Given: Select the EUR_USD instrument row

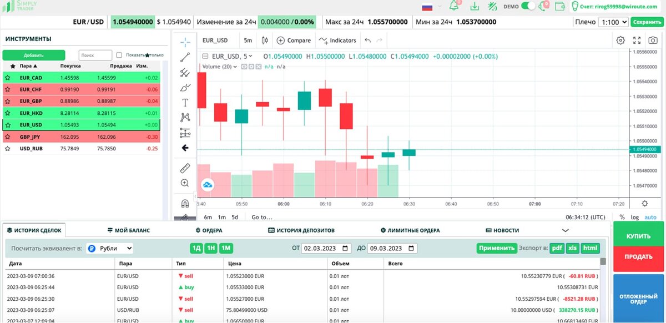Looking at the screenshot, I should point(82,125).
